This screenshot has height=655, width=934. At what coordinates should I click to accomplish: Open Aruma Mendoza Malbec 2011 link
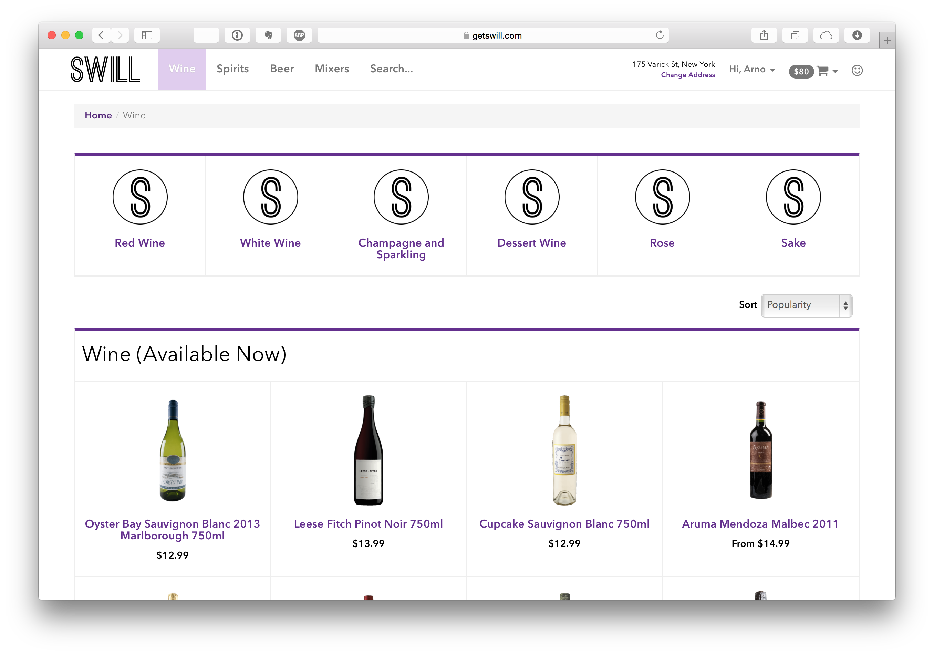[x=760, y=524]
